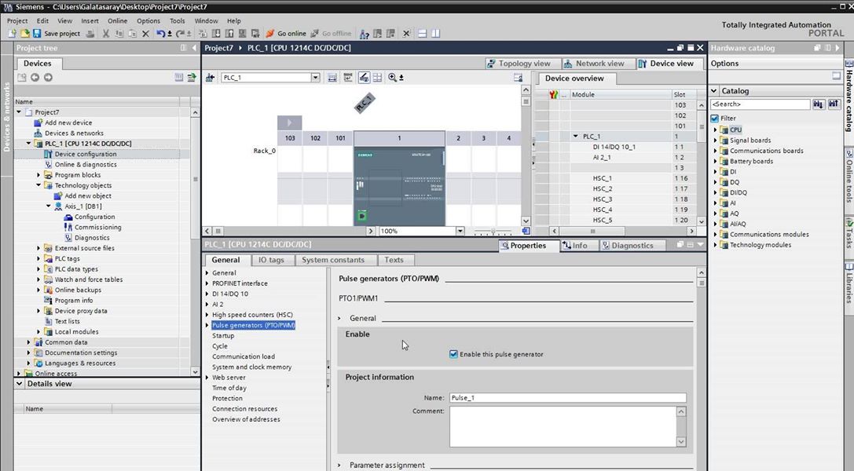Toggle the Filter checkbox in hardware catalog

click(x=715, y=118)
